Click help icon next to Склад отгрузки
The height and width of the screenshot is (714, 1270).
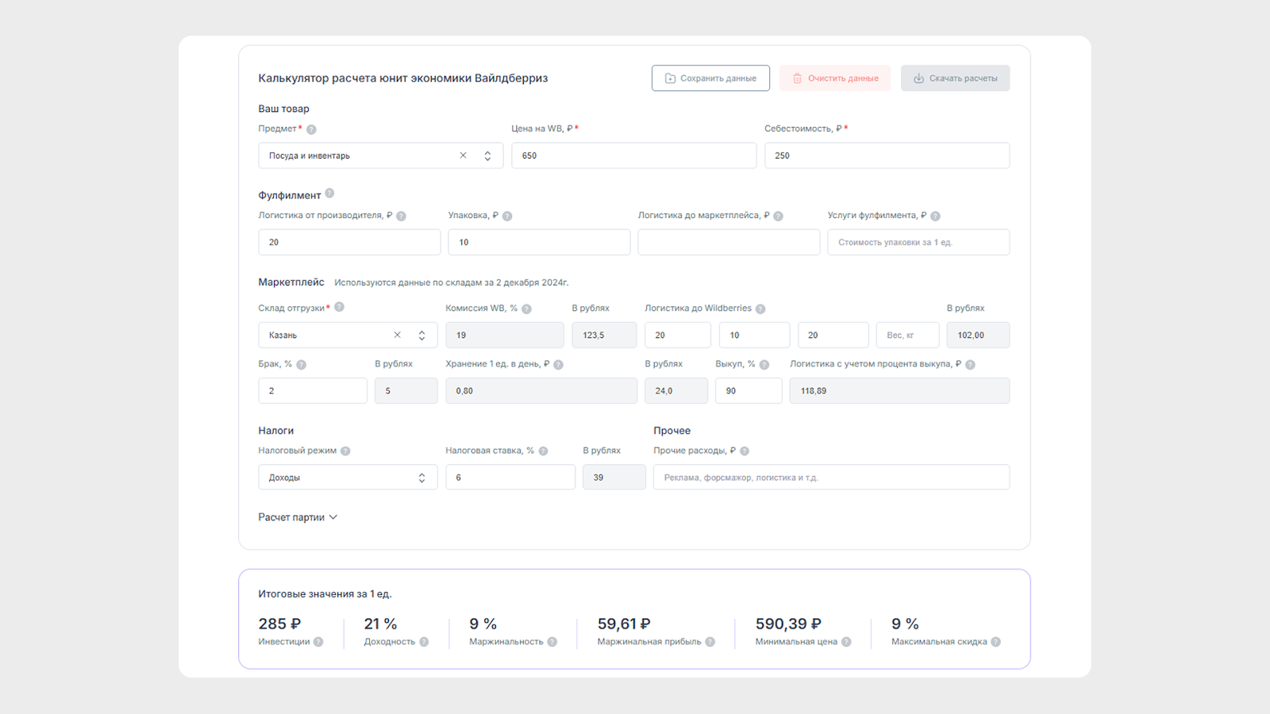pos(339,307)
